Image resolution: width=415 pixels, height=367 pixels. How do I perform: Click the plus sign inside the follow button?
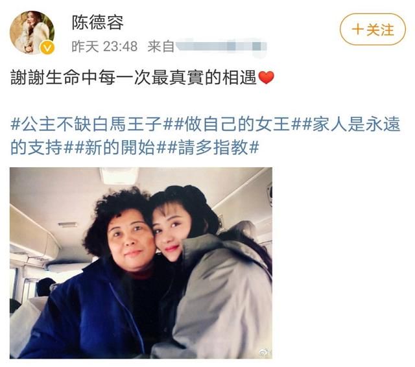click(357, 29)
